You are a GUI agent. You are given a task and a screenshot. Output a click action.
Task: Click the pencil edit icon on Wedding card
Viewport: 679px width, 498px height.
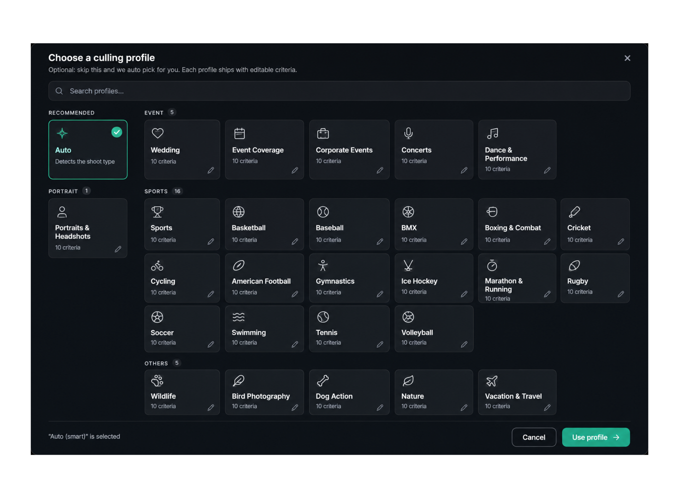211,170
